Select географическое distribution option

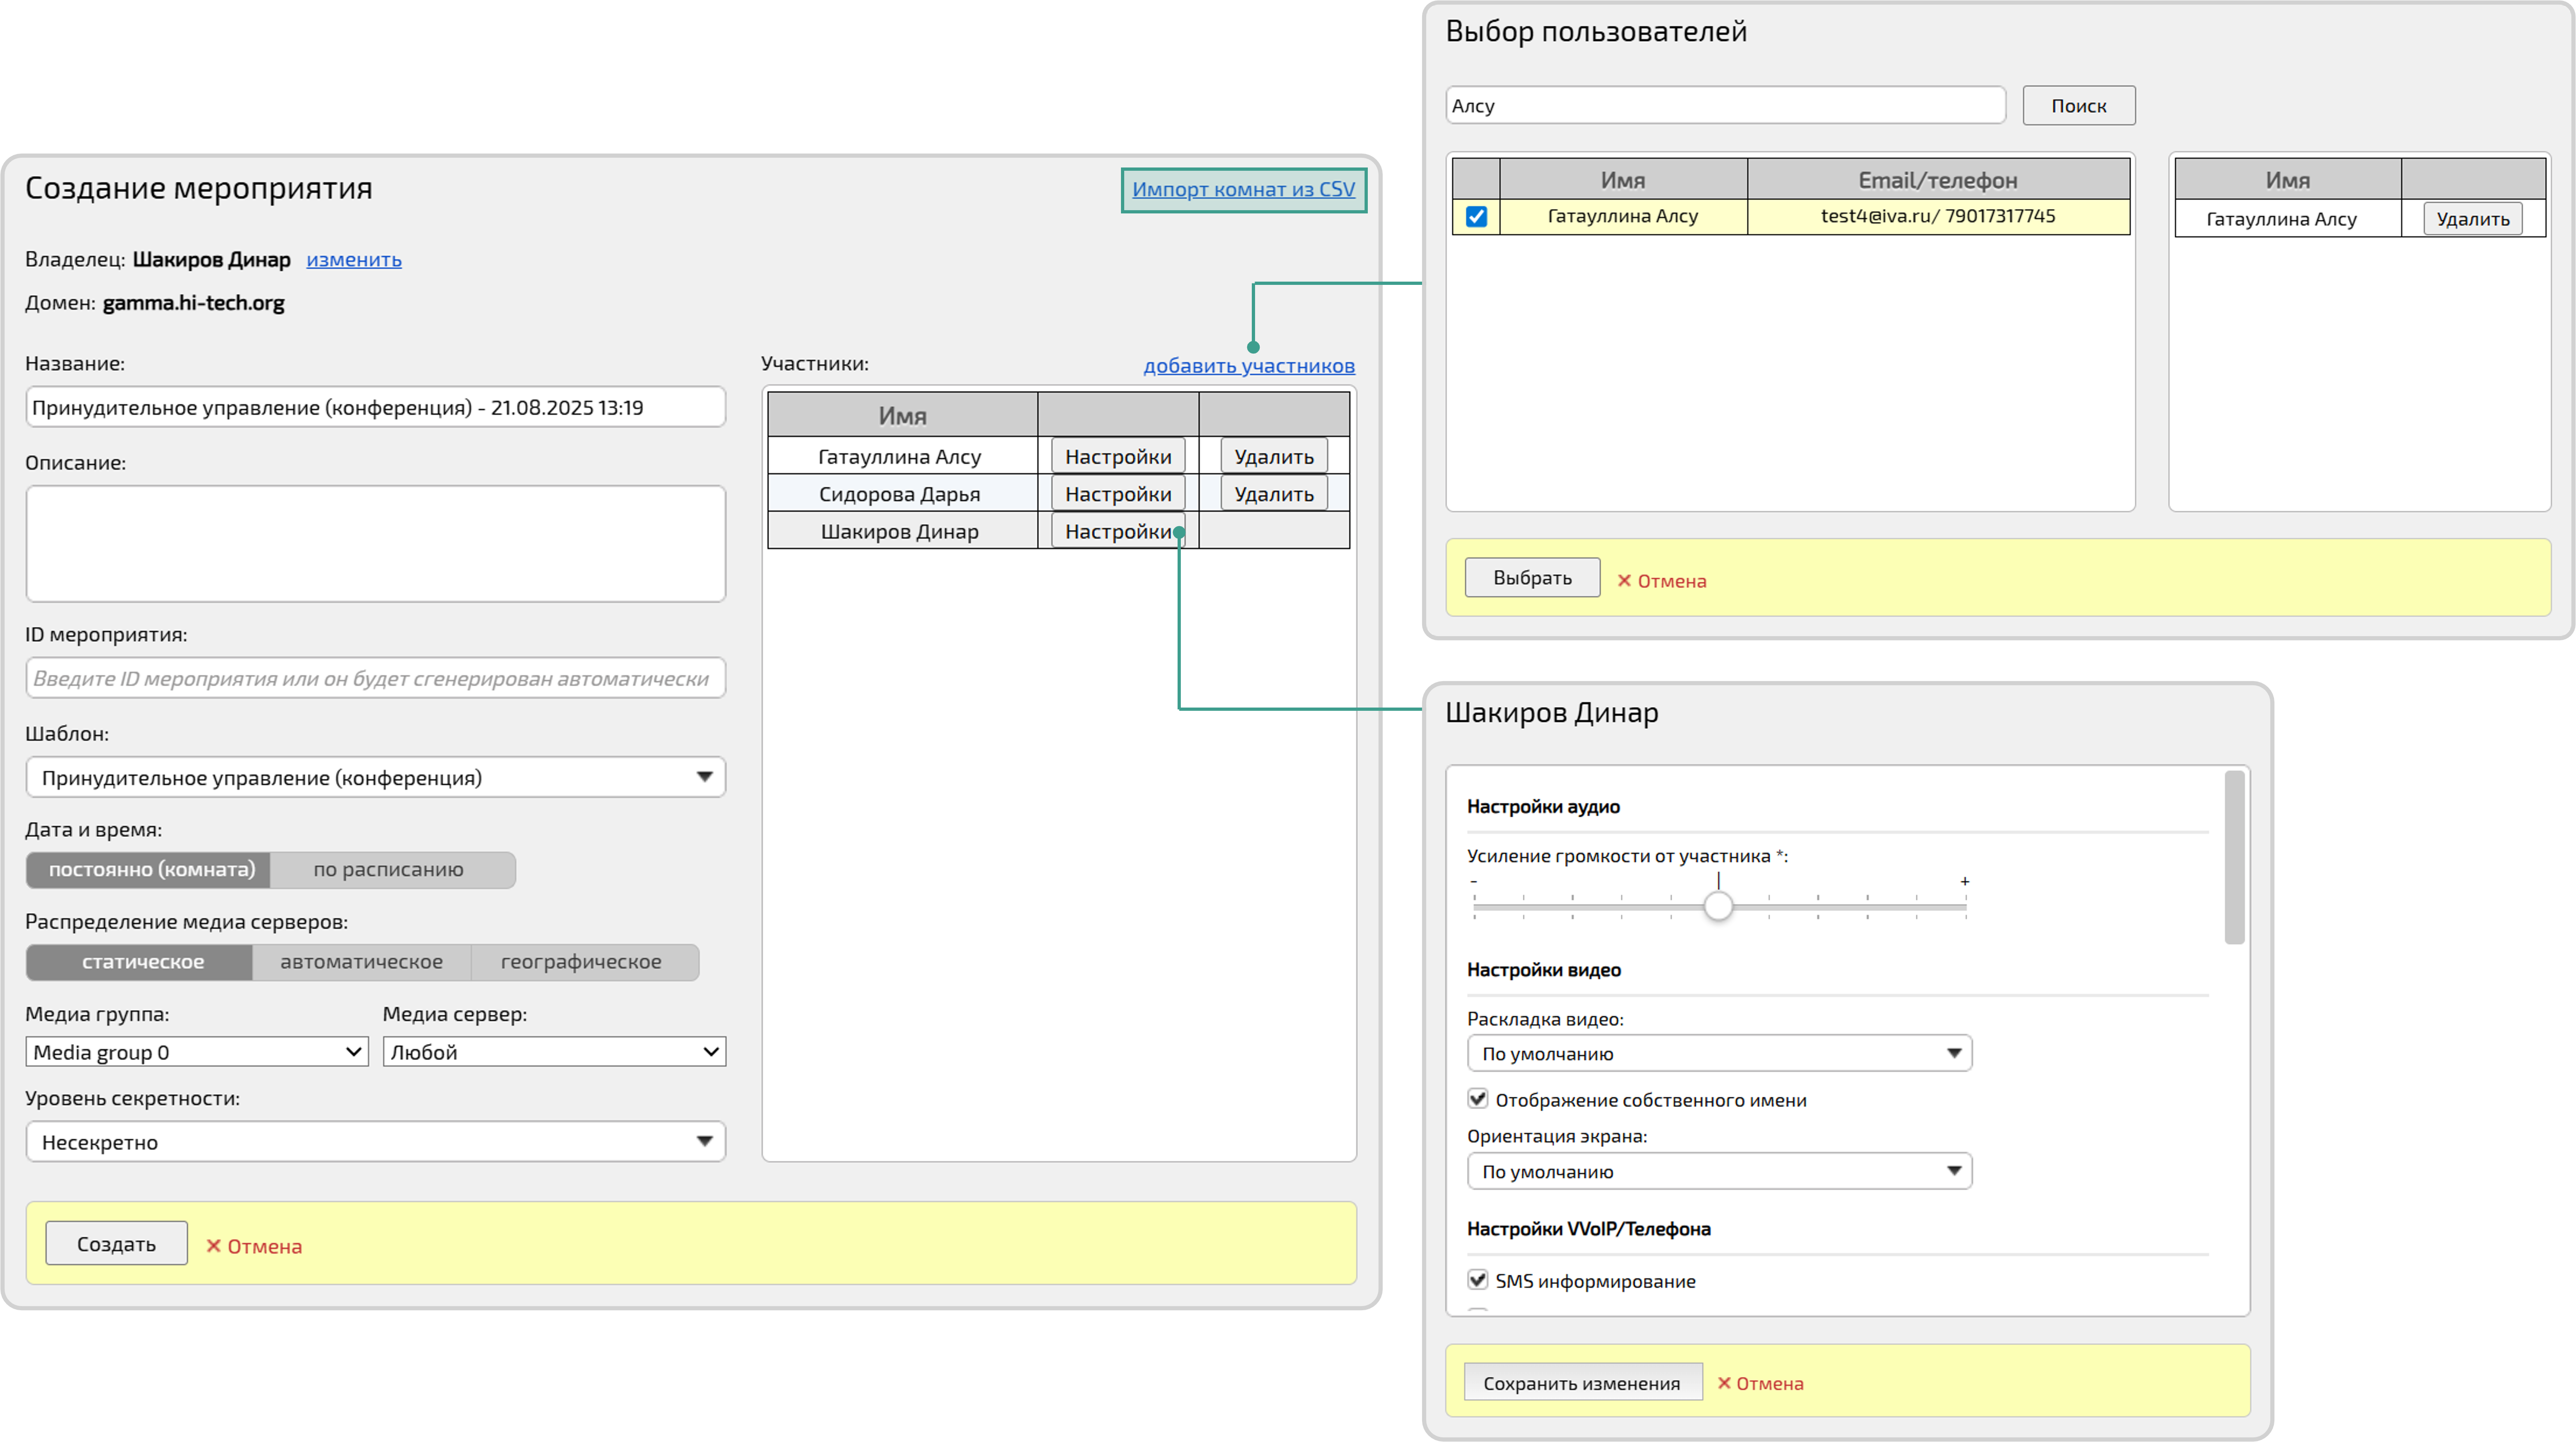click(581, 962)
